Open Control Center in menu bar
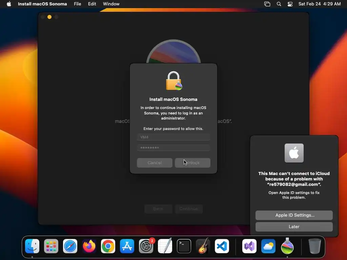Viewport: 347px width, 260px height. pyautogui.click(x=290, y=4)
